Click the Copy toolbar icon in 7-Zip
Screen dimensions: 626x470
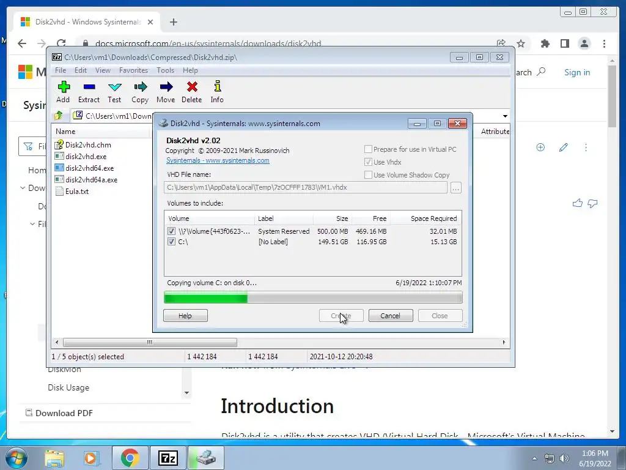pyautogui.click(x=140, y=87)
